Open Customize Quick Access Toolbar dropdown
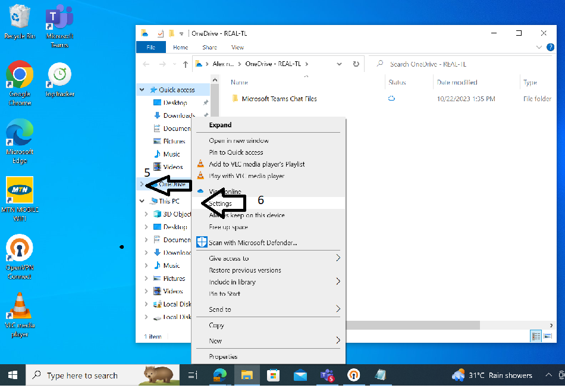This screenshot has width=565, height=388. (181, 34)
